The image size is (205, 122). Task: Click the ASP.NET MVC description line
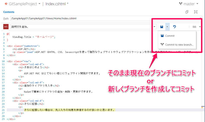[x=62, y=73]
